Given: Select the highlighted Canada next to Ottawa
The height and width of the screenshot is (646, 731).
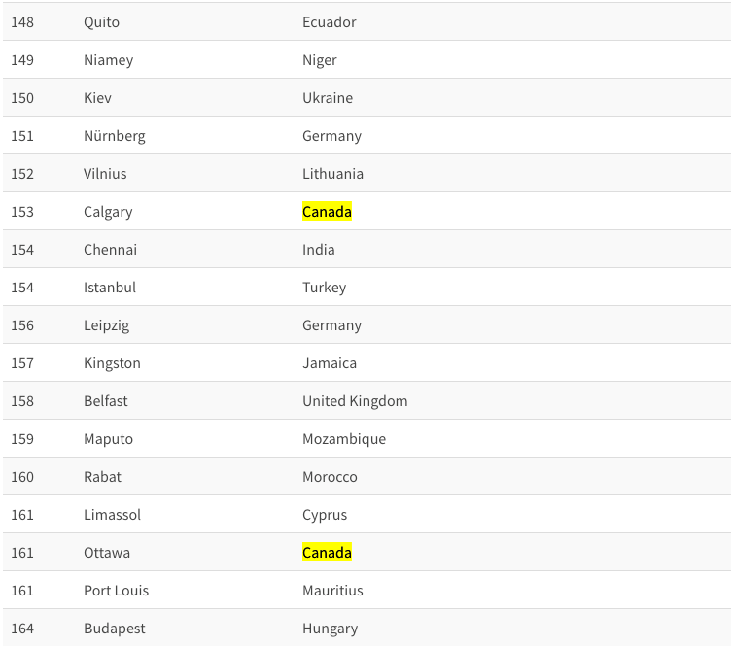Looking at the screenshot, I should pyautogui.click(x=327, y=553).
